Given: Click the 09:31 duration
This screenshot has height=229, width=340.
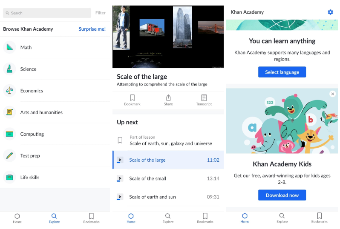Looking at the screenshot, I should (213, 197).
